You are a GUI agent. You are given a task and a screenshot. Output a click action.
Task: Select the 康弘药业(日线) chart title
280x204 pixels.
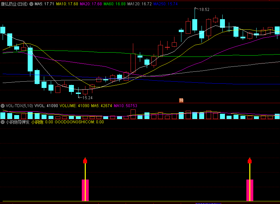pos(14,4)
